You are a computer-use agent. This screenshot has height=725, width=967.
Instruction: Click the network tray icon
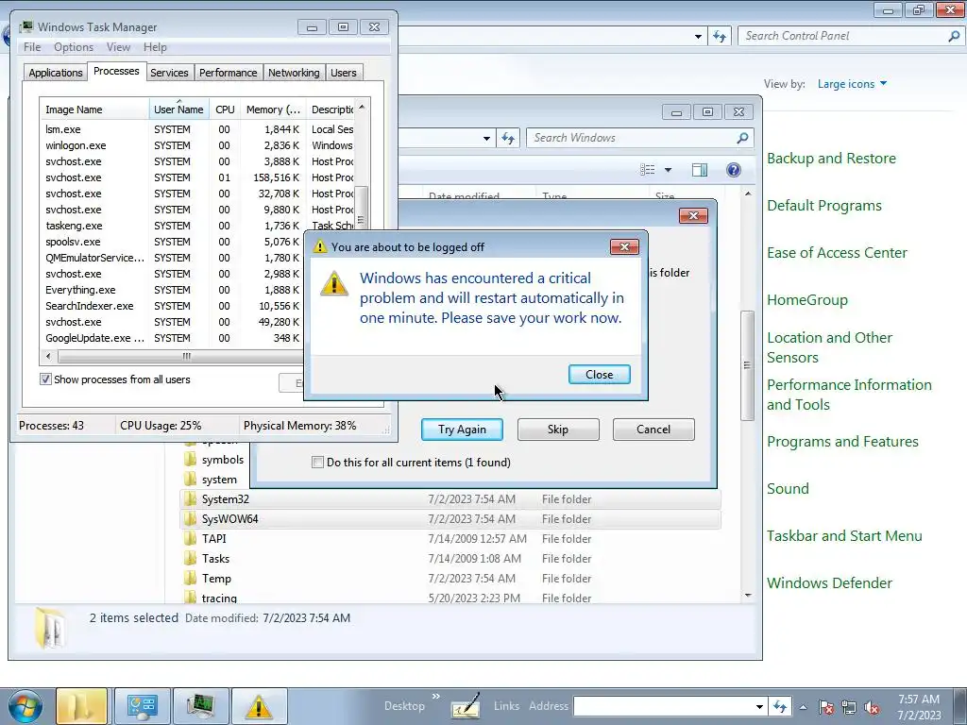tap(849, 707)
